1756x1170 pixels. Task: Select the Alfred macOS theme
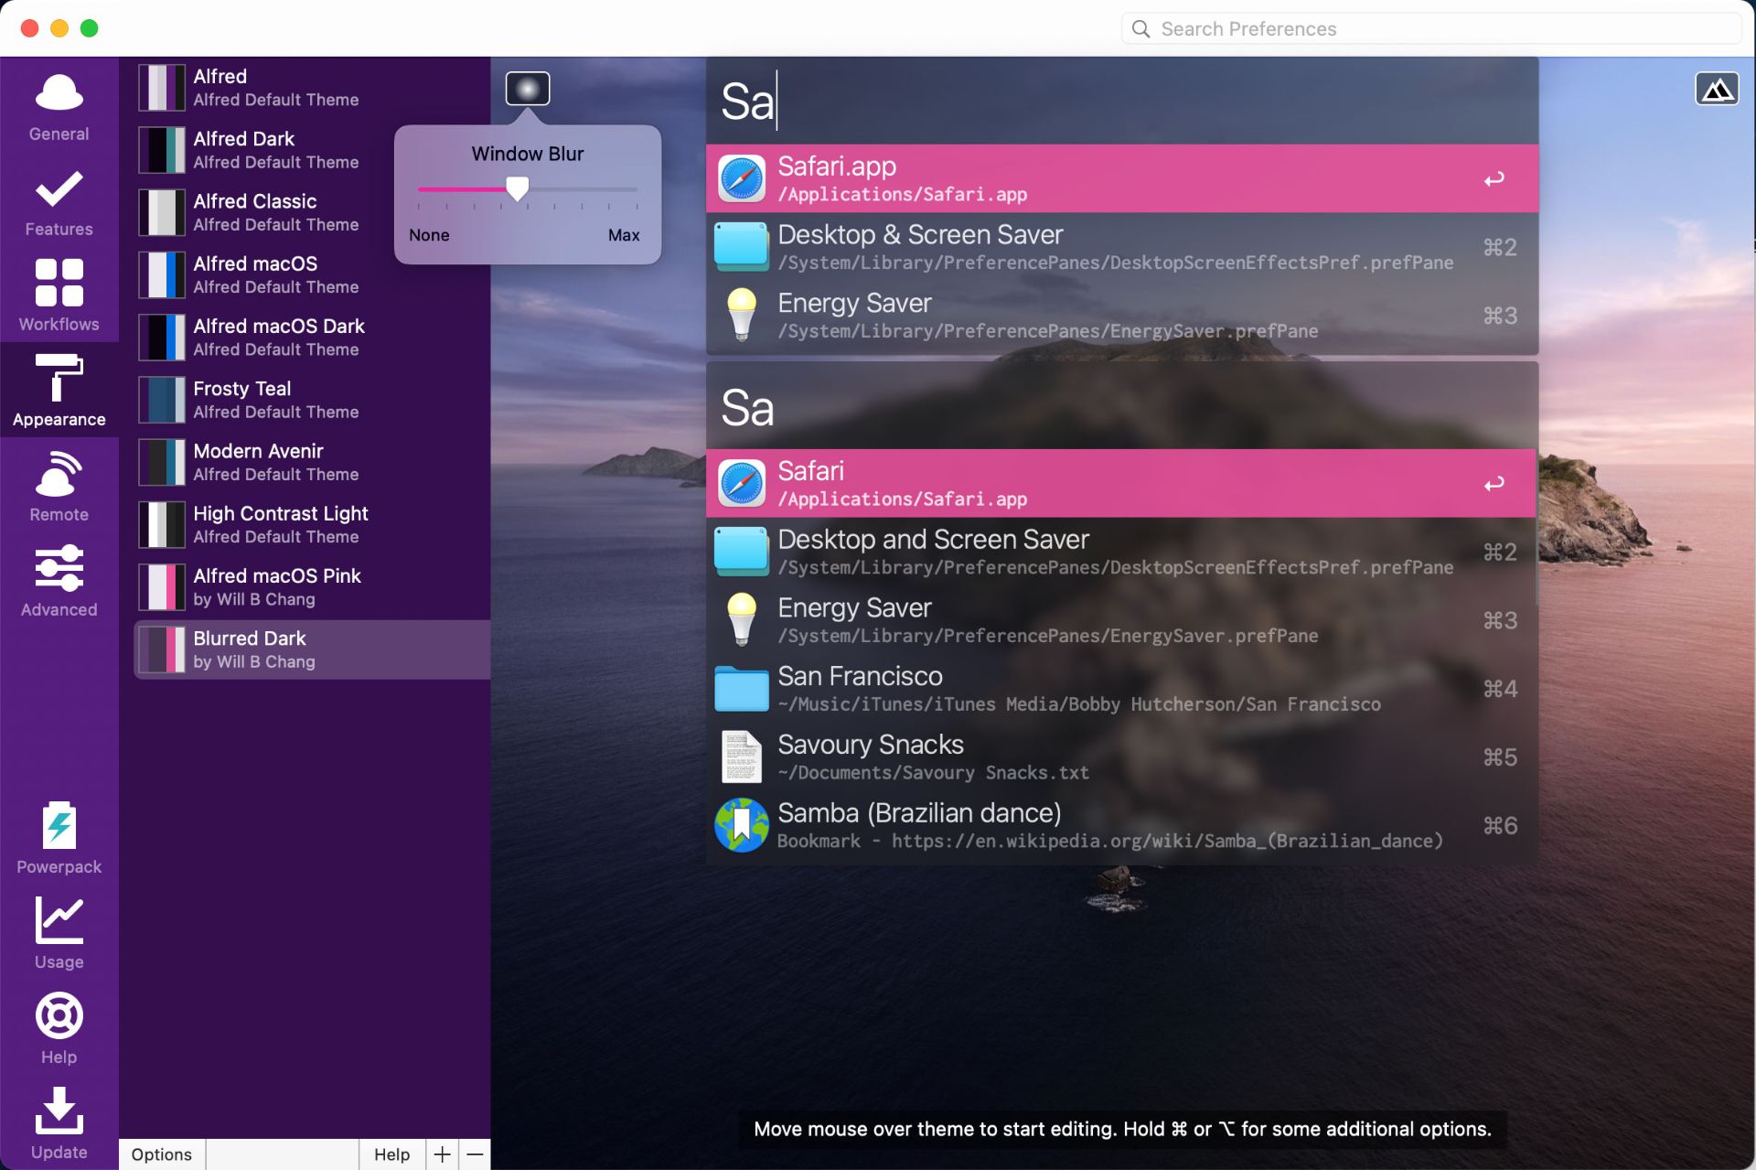[x=312, y=274]
